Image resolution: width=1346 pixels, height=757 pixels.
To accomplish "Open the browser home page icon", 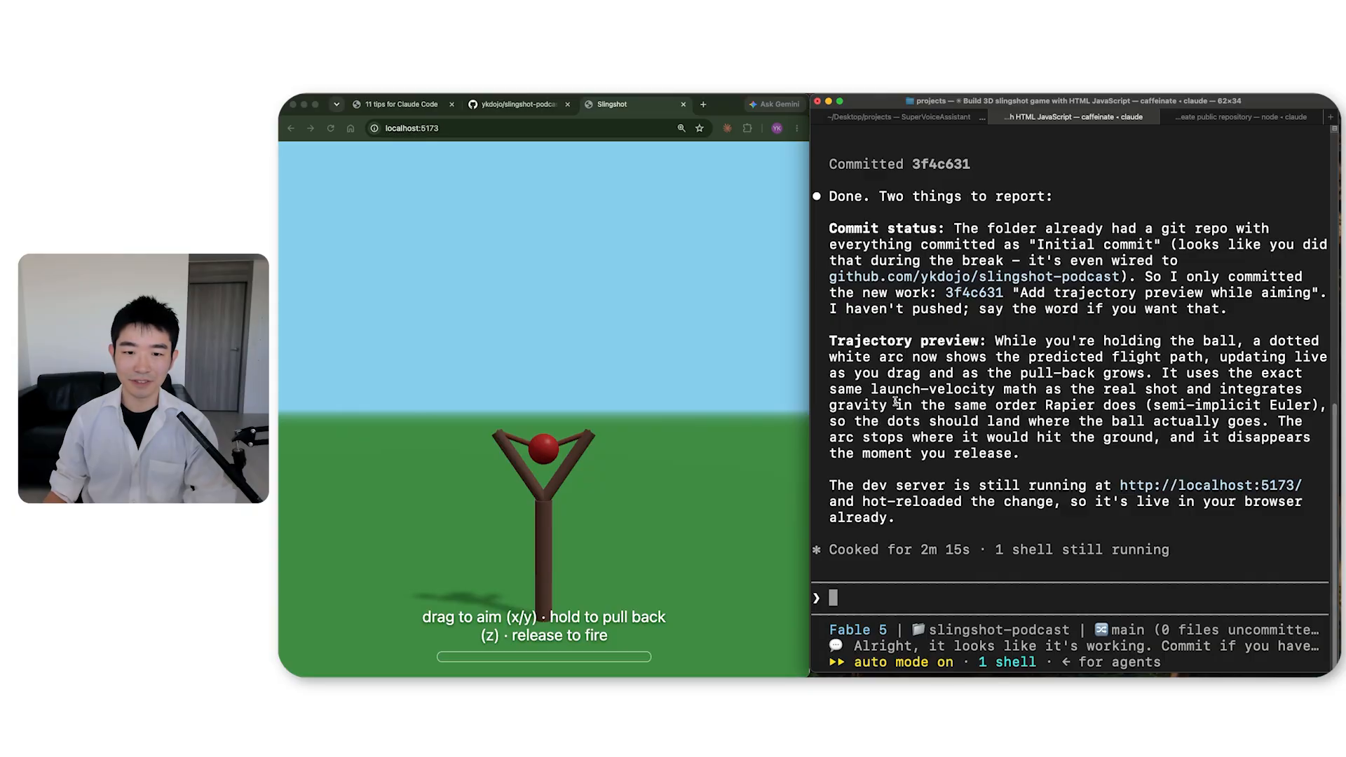I will click(x=351, y=128).
